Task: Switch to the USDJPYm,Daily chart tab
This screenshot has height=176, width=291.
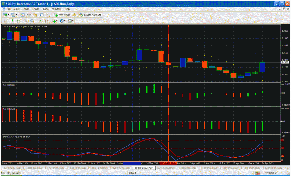Action: click(x=56, y=168)
